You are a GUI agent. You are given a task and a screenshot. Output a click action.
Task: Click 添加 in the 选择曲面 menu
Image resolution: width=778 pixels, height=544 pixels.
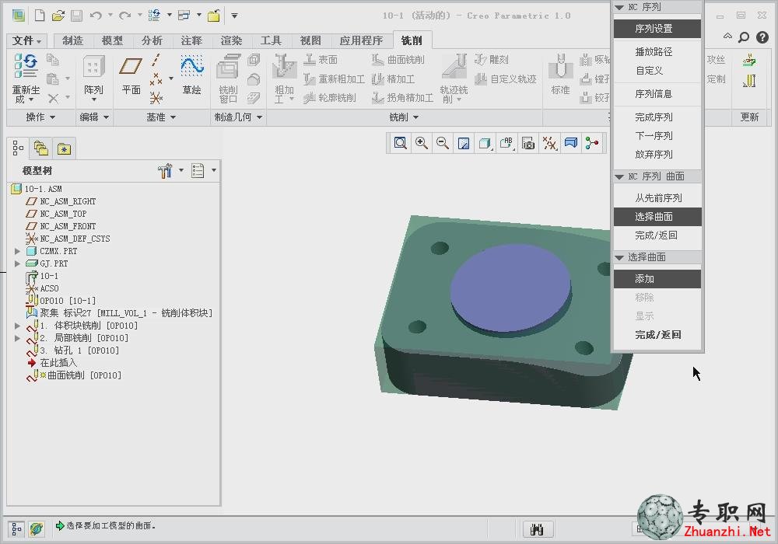point(657,279)
